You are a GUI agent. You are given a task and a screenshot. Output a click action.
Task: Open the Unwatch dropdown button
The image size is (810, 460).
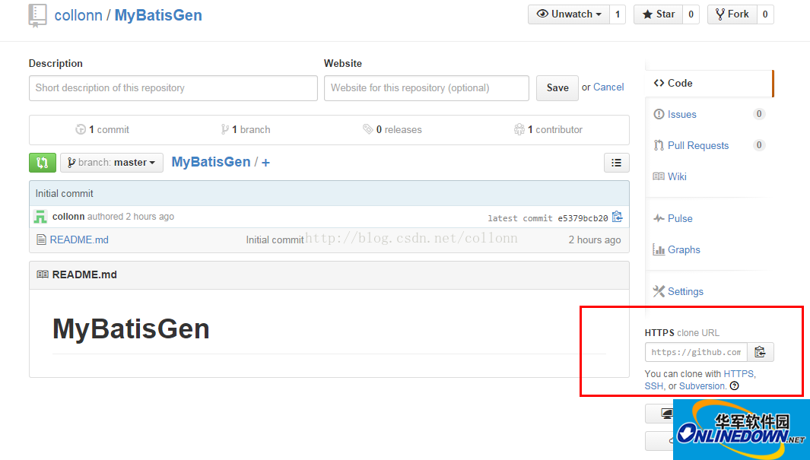569,14
